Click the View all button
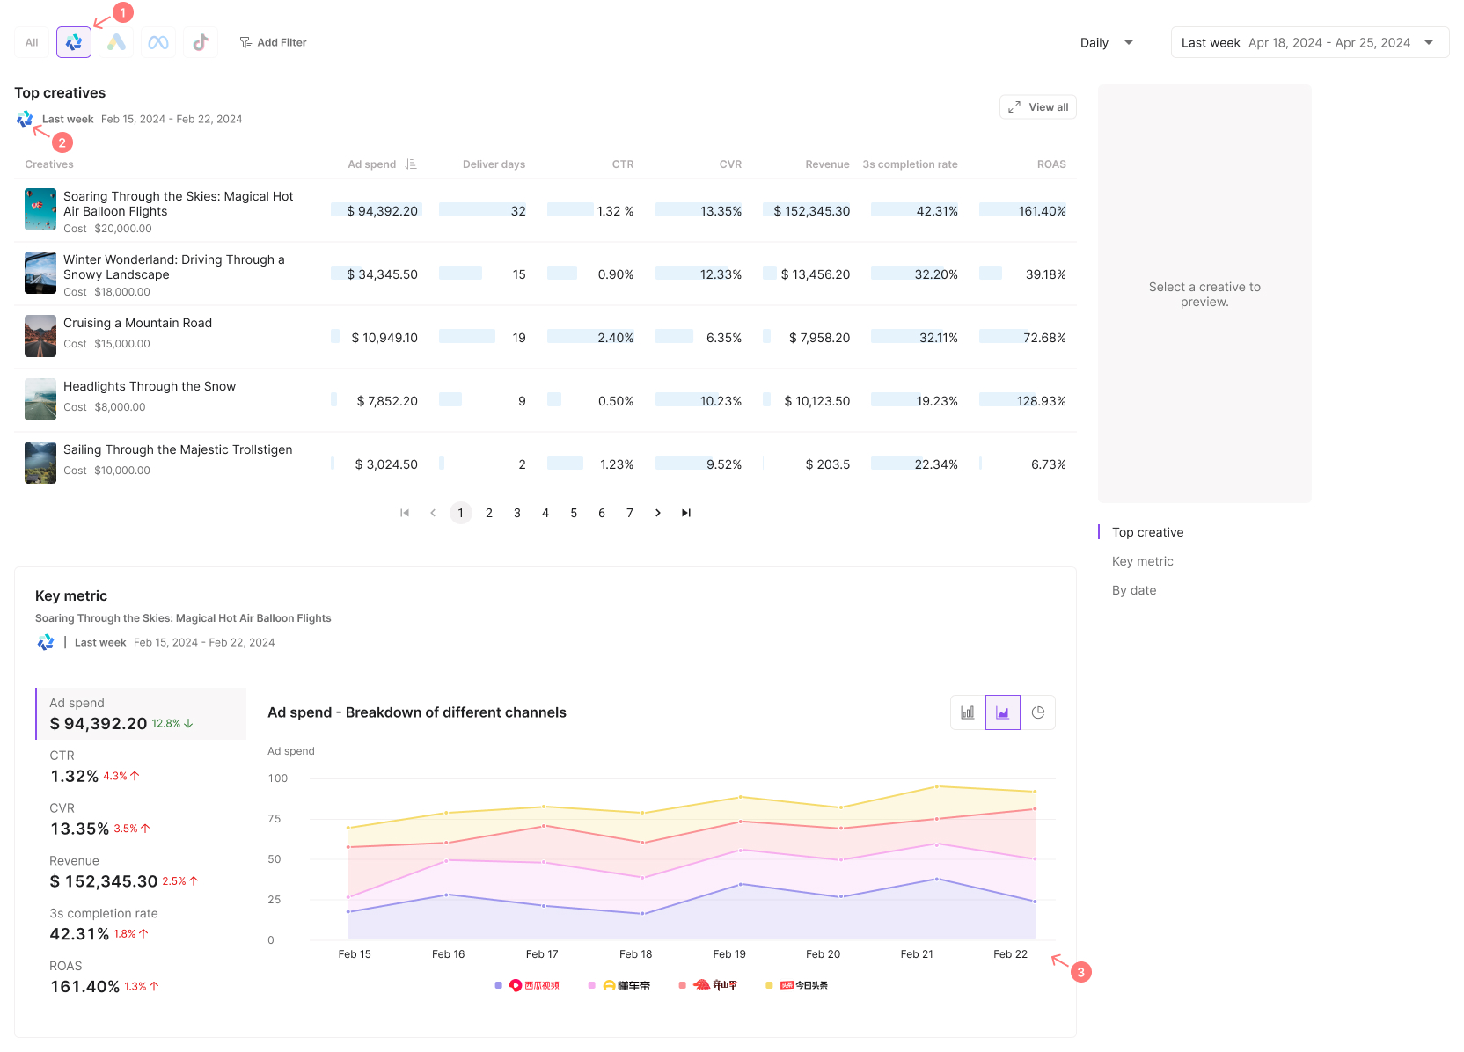The image size is (1464, 1052). tap(1038, 107)
